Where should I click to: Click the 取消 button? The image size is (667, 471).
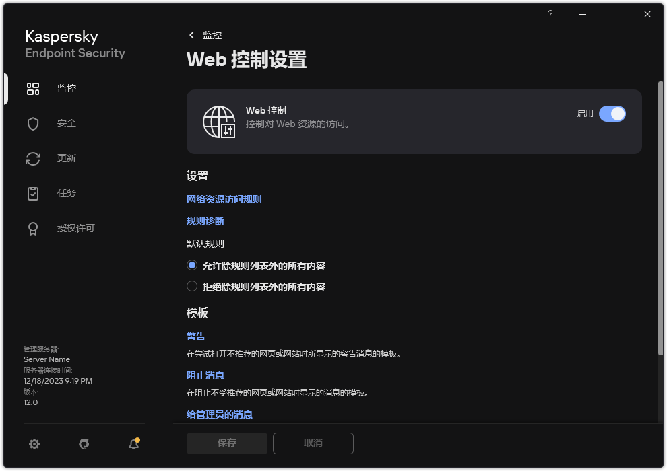[x=313, y=443]
